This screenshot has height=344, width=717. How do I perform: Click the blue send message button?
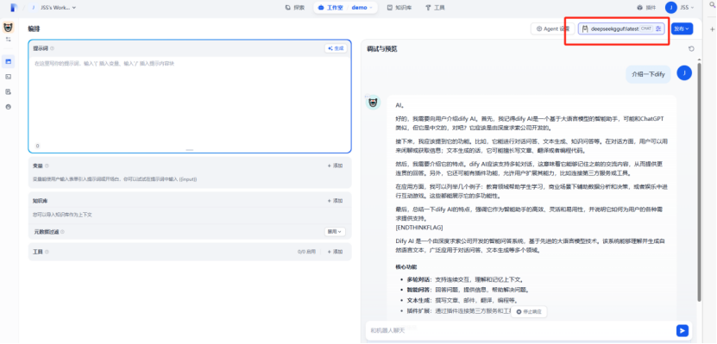click(682, 330)
